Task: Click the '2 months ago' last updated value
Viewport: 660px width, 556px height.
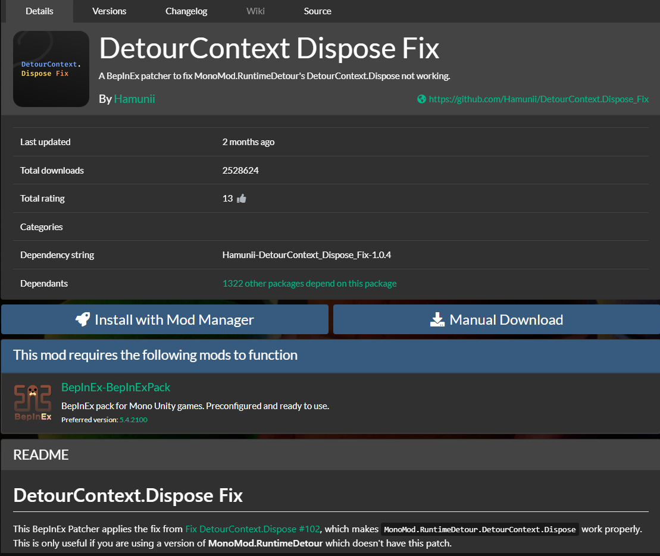Action: pyautogui.click(x=248, y=142)
